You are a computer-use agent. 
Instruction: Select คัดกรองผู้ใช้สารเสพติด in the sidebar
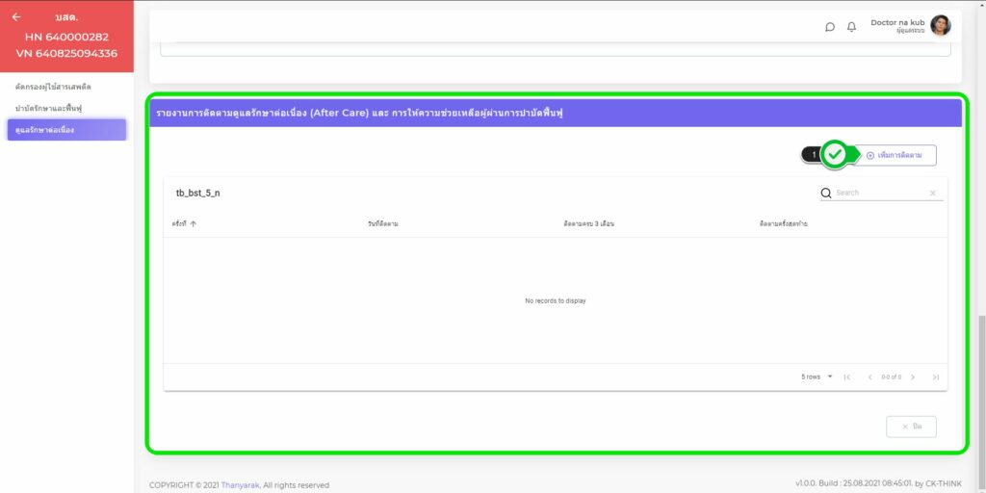point(52,87)
